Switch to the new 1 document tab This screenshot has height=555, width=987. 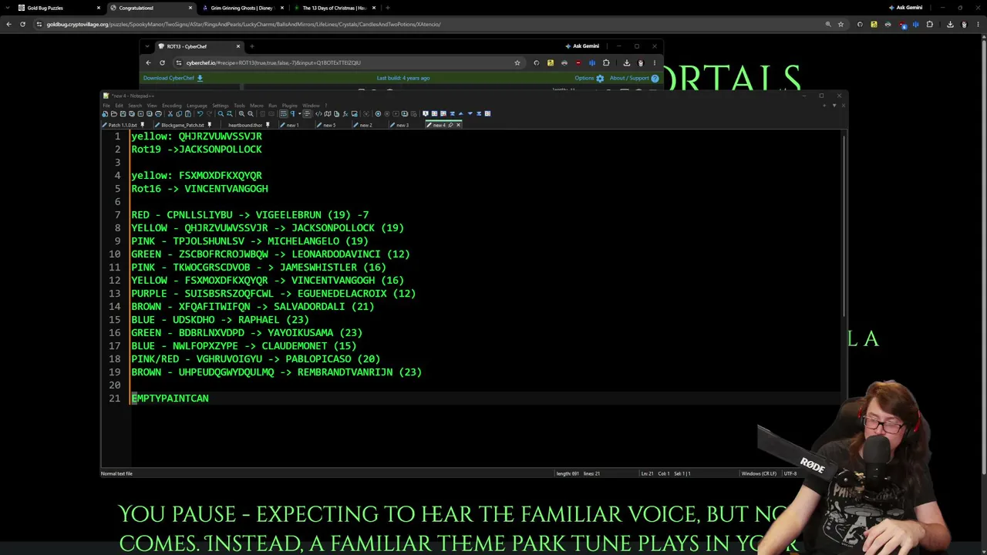pyautogui.click(x=293, y=125)
